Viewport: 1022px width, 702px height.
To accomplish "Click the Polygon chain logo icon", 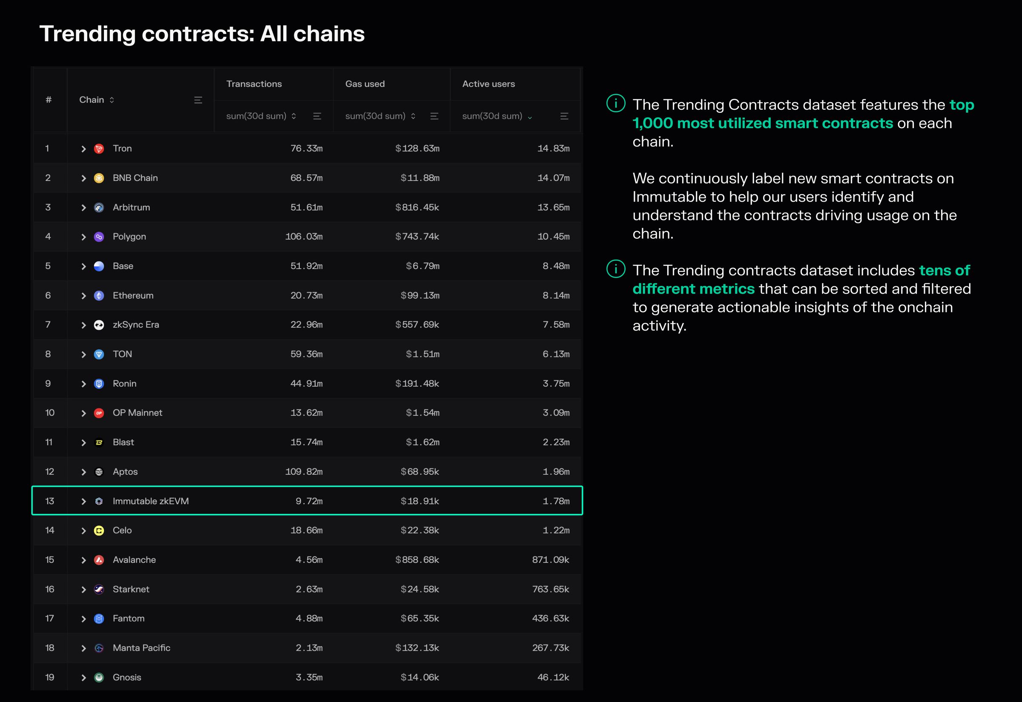I will 99,237.
